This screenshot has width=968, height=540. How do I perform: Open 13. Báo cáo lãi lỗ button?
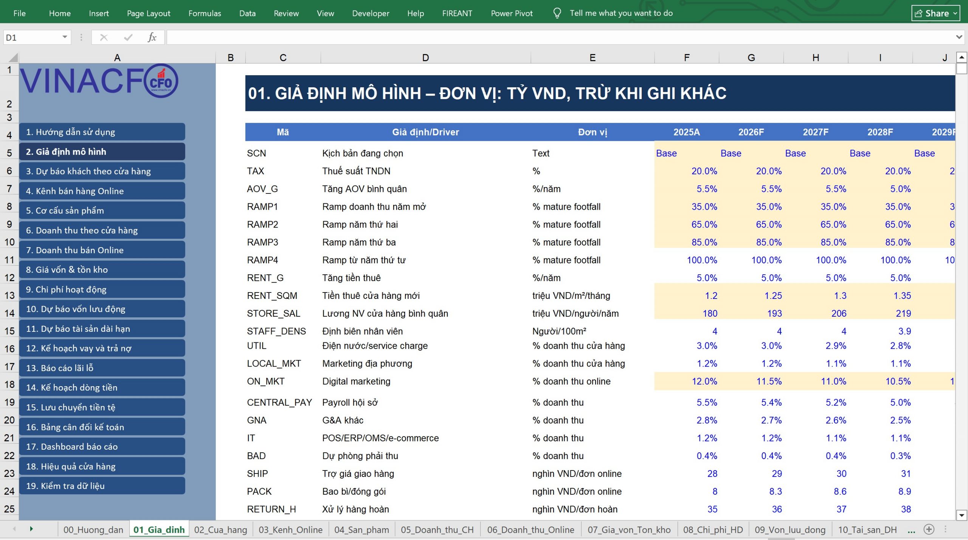[x=102, y=368]
